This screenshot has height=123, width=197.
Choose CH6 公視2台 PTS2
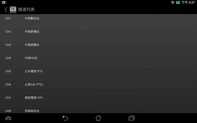98,87
